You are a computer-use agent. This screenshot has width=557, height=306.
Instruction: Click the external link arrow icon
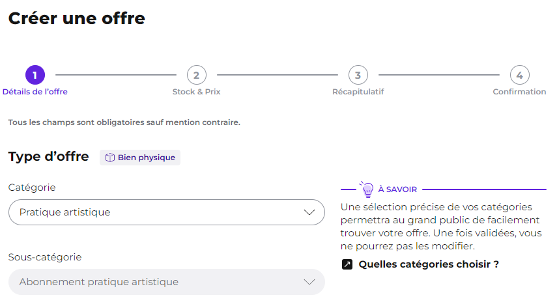[347, 264]
